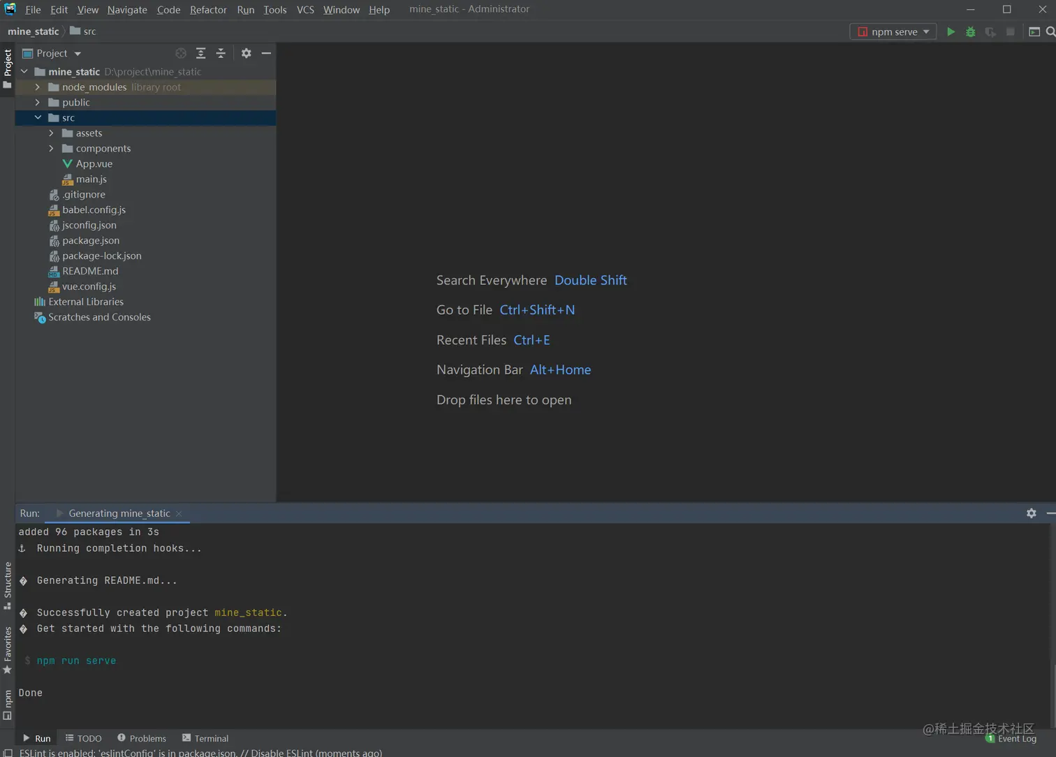This screenshot has height=757, width=1056.
Task: Close the Generating mine_static run tab
Action: coord(179,513)
